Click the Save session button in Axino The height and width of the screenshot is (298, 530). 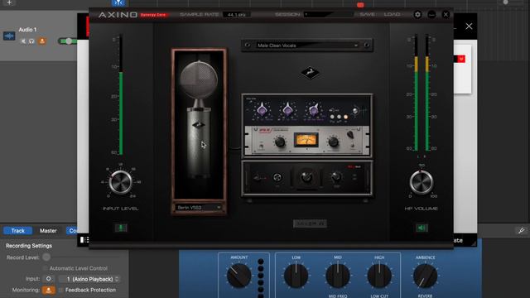[x=367, y=15]
